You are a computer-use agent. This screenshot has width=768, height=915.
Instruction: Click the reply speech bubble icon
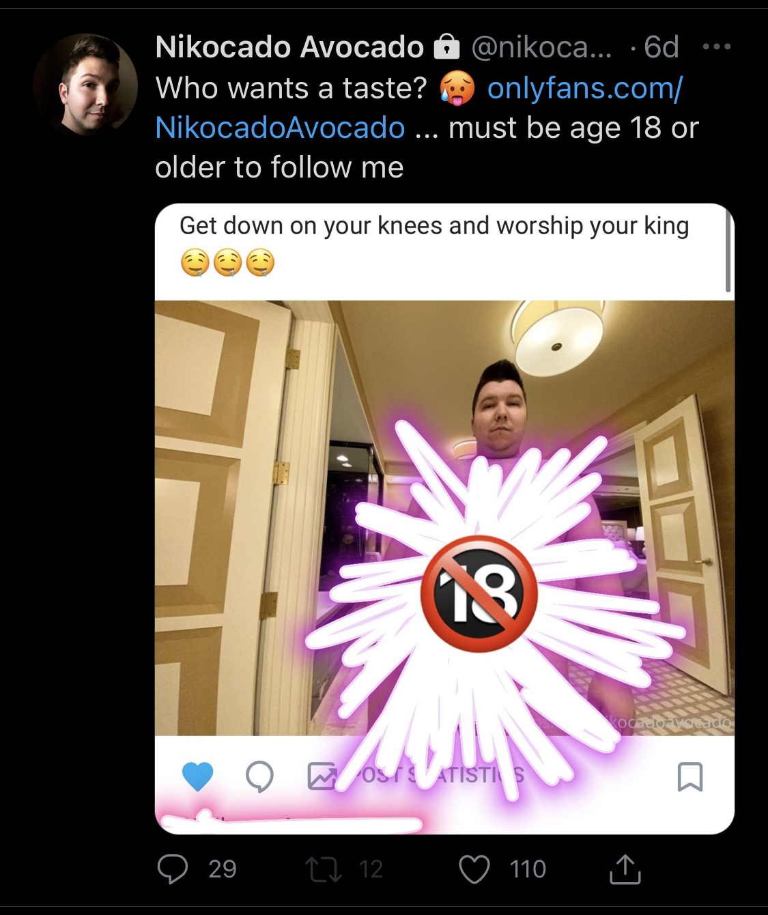(173, 869)
